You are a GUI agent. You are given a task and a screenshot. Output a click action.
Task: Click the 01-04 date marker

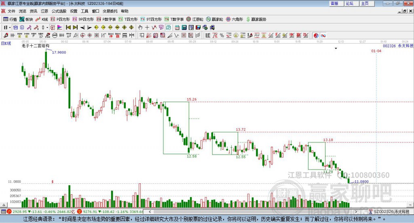coord(376,51)
